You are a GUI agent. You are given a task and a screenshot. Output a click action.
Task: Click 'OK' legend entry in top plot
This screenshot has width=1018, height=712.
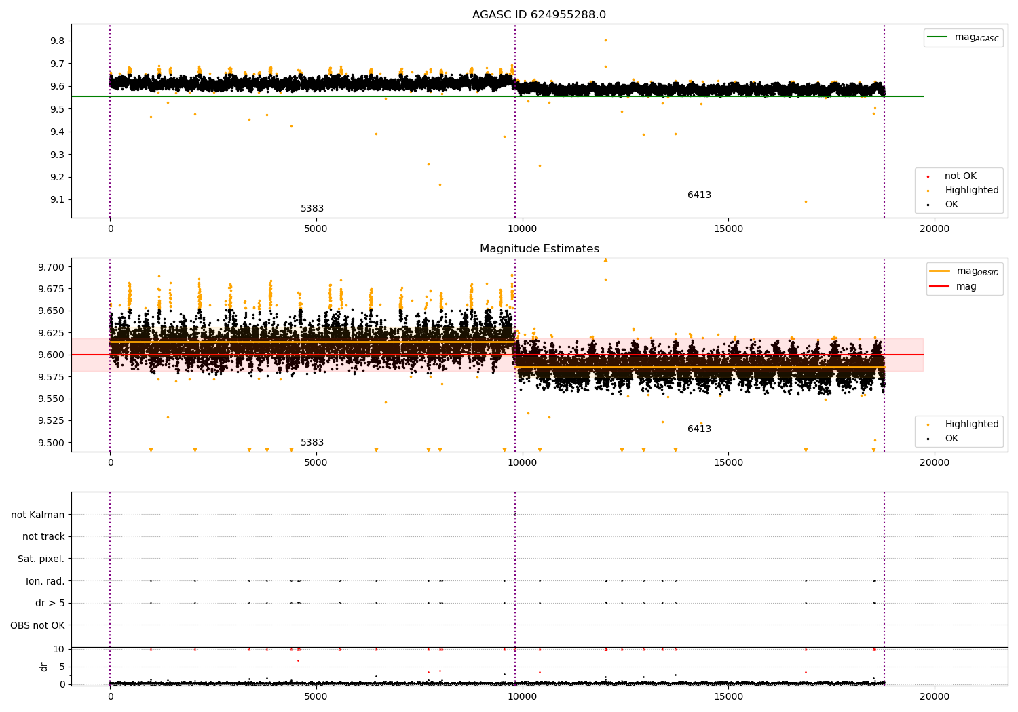(x=951, y=205)
